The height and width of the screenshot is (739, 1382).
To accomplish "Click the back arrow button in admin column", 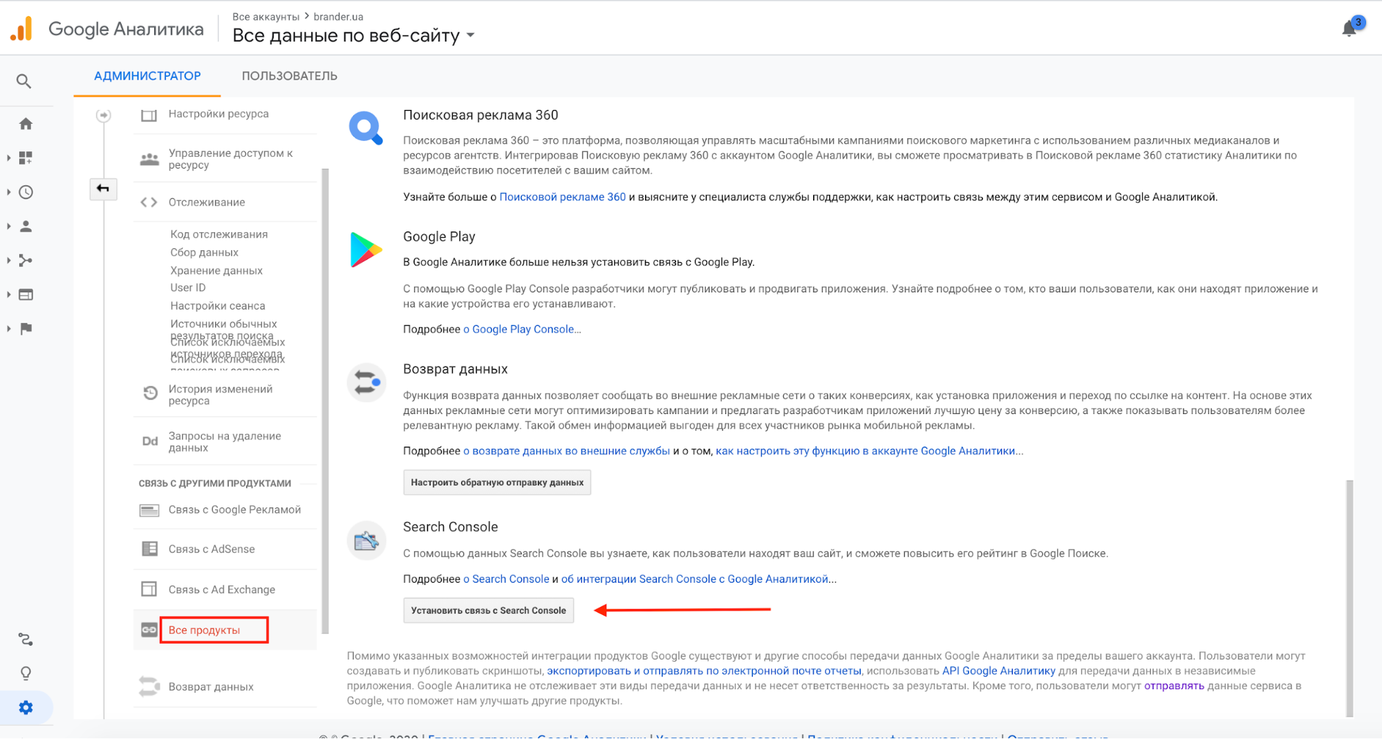I will point(103,189).
